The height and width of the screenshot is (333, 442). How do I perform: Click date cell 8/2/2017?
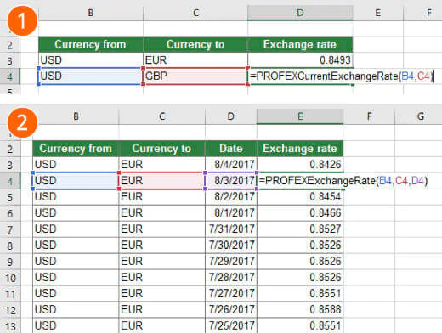click(231, 196)
